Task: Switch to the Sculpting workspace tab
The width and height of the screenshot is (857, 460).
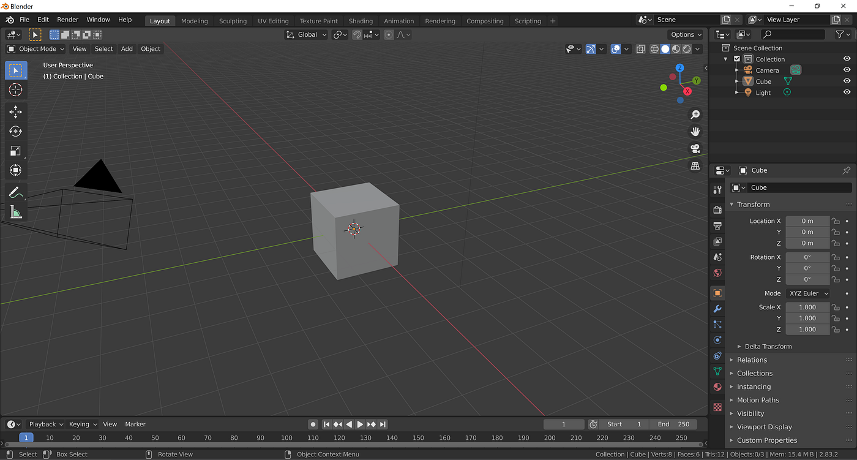Action: [233, 21]
